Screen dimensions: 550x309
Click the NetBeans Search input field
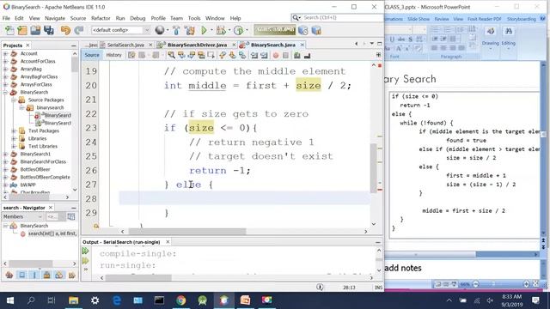click(338, 17)
